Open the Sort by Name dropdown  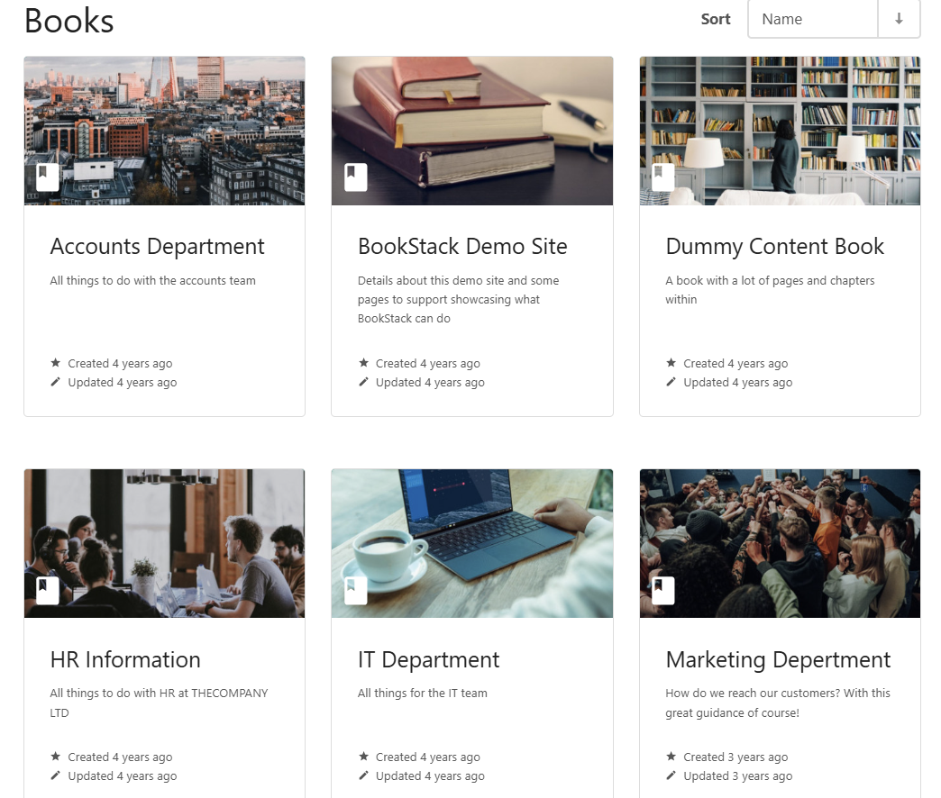coord(812,19)
